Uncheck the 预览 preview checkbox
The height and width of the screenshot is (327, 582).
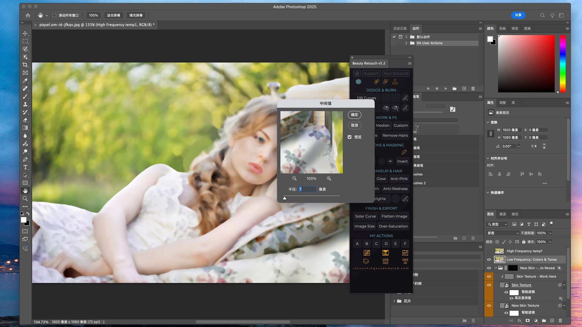click(350, 137)
